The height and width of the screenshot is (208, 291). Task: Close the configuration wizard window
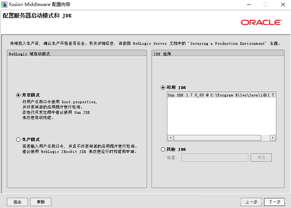click(x=283, y=5)
